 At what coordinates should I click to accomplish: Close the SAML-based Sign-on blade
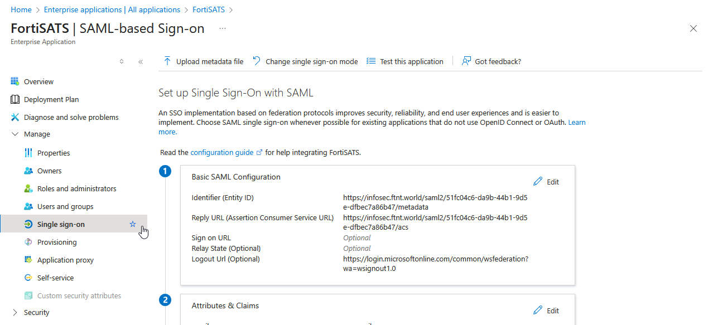tap(693, 28)
